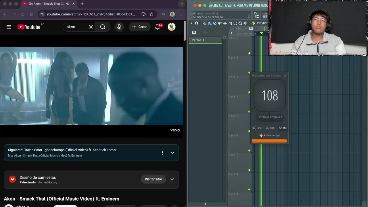Select the Slip tool in playlist toolbar
Screen dimensions: 368x207
pyautogui.click(x=225, y=23)
